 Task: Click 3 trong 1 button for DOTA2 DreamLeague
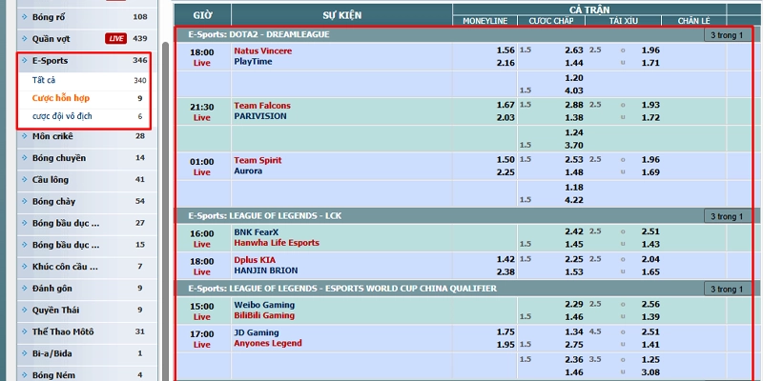(727, 35)
